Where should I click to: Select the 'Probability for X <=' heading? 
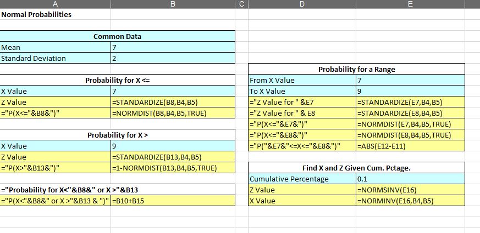(117, 80)
